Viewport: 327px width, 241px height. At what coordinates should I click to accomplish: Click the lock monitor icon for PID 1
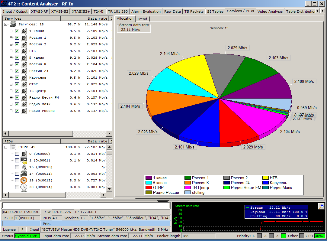[24, 161]
